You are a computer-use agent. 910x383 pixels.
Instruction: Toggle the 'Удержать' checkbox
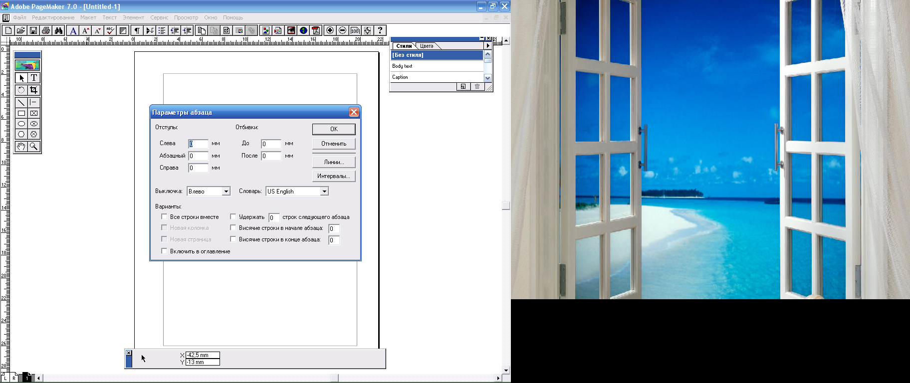pyautogui.click(x=233, y=216)
